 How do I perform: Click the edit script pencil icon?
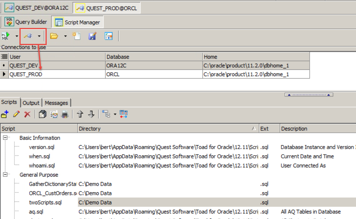pos(16,114)
